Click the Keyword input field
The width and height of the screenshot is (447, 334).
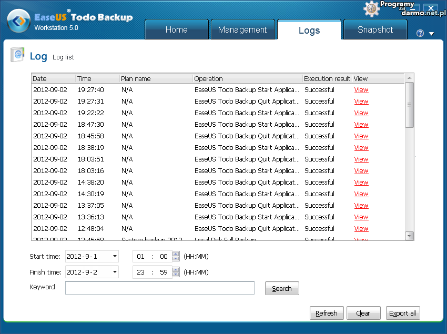coord(159,288)
